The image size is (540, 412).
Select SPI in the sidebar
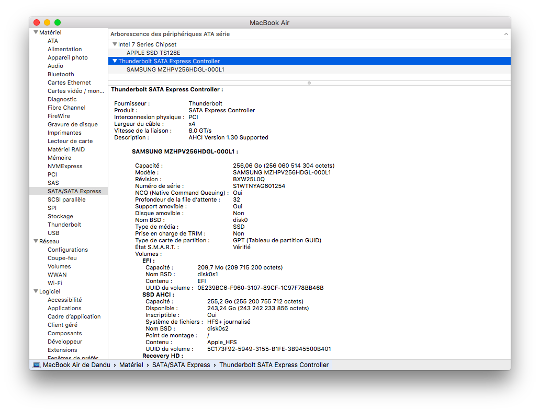pyautogui.click(x=52, y=208)
